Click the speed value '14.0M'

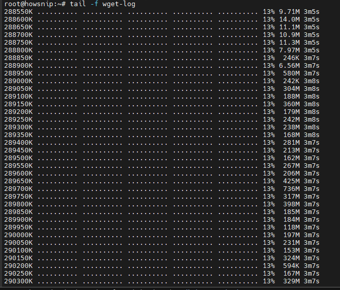click(289, 20)
